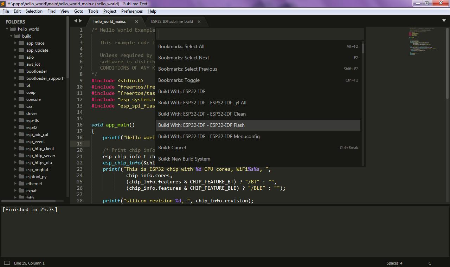Open the tab list dropdown arrow at top right
This screenshot has width=450, height=267.
click(444, 21)
